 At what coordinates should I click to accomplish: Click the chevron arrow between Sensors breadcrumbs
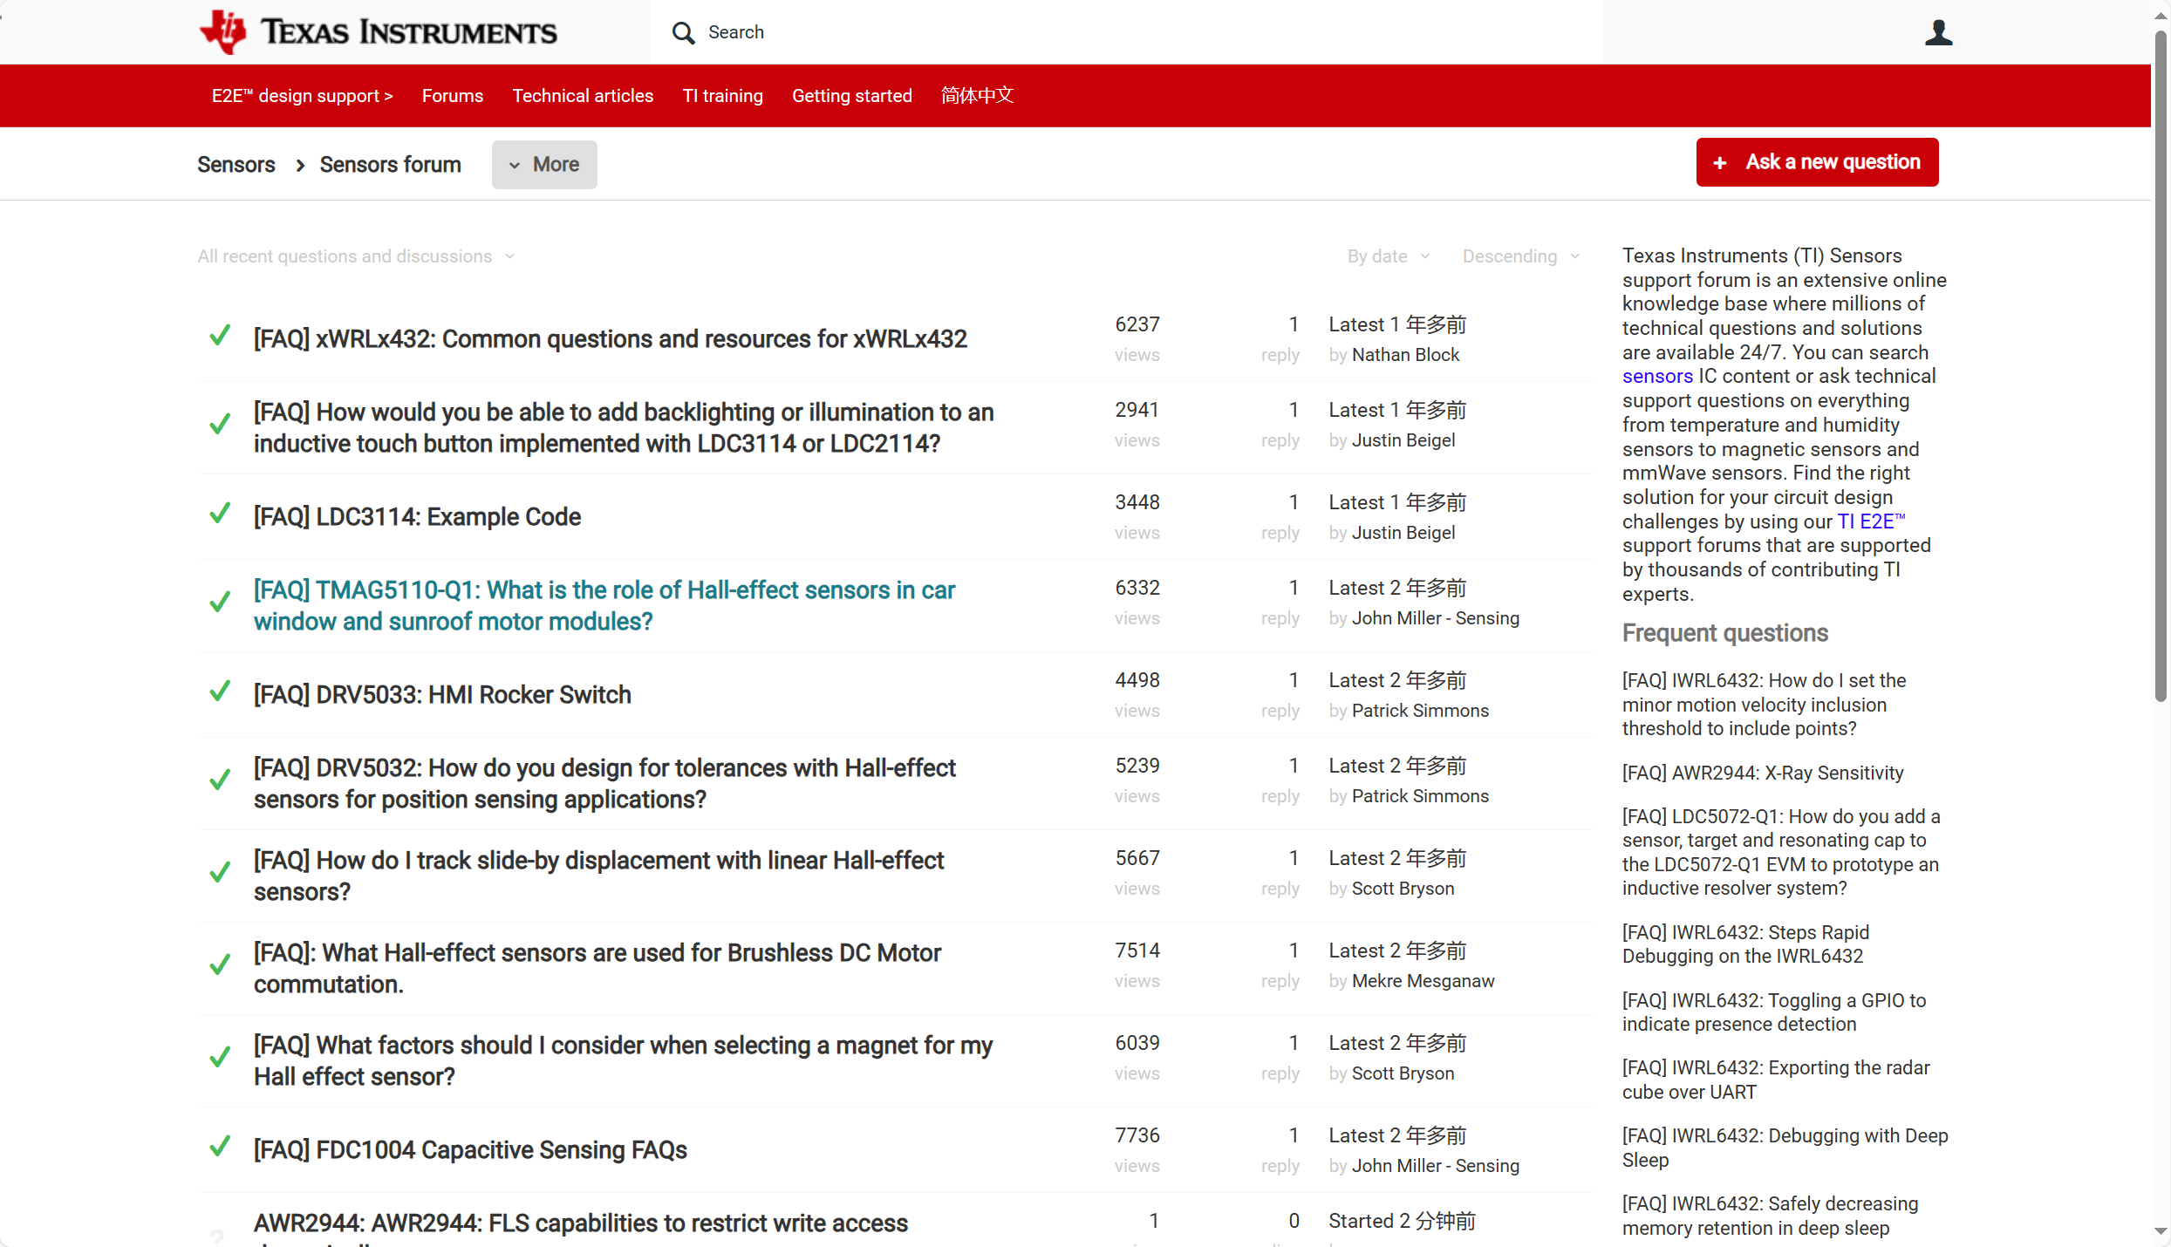pyautogui.click(x=300, y=166)
